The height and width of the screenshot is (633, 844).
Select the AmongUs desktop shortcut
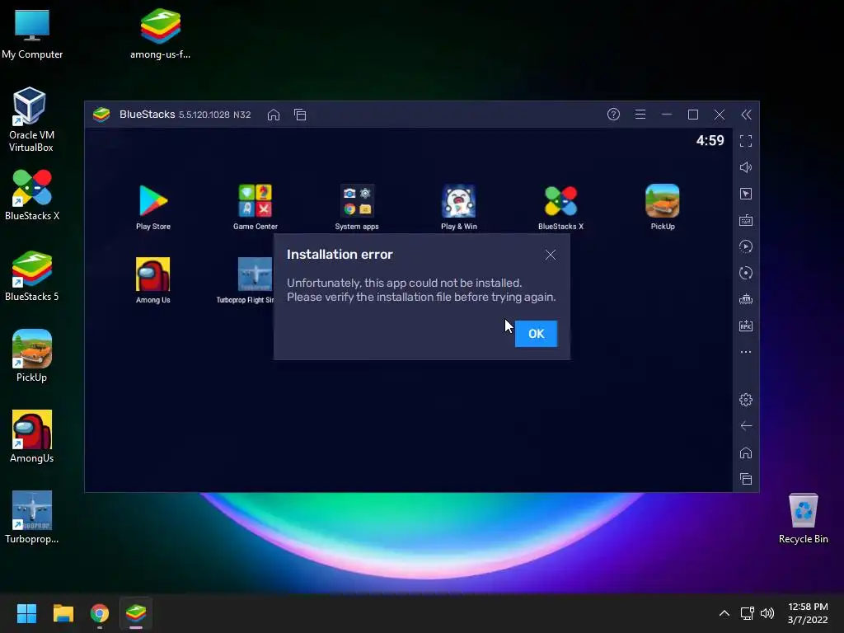pos(32,437)
